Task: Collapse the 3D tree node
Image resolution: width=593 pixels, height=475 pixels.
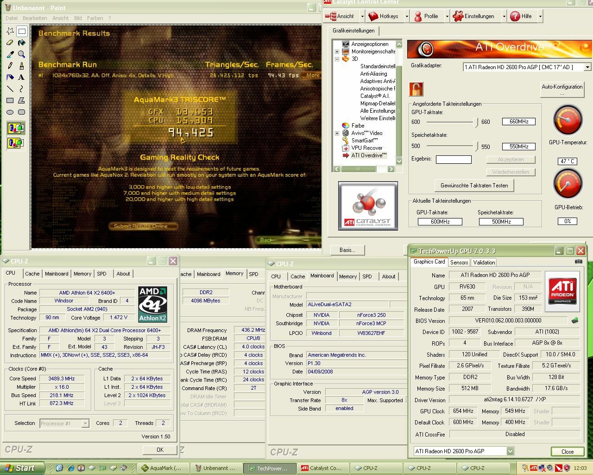Action: pyautogui.click(x=337, y=59)
